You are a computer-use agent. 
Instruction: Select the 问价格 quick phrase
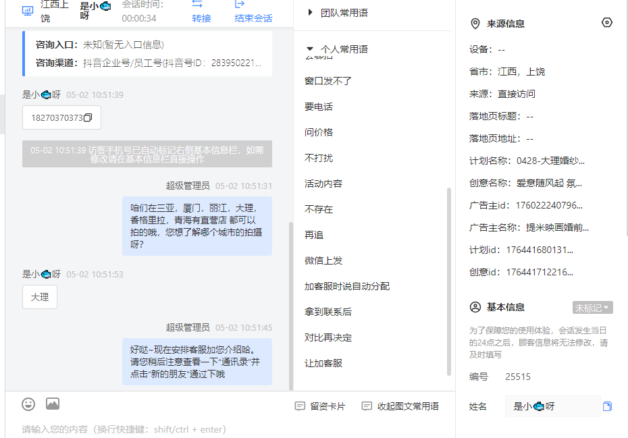(319, 132)
